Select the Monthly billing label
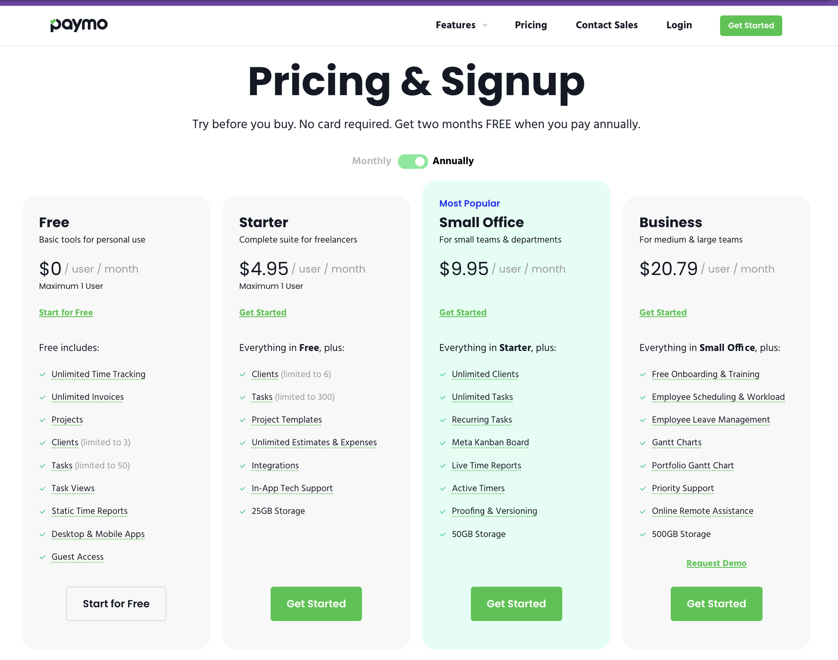 (371, 161)
